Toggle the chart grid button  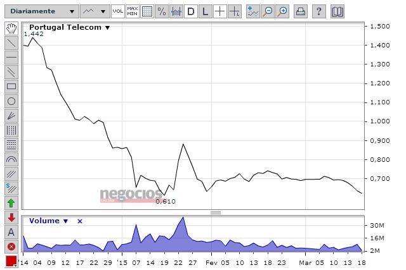coord(147,11)
